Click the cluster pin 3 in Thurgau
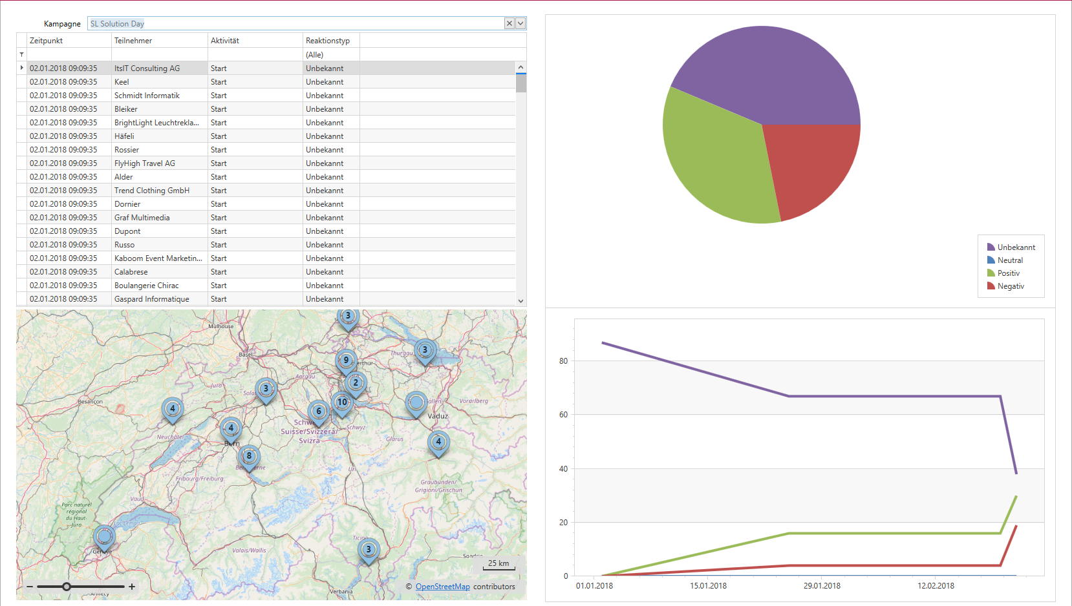The image size is (1072, 606). (x=425, y=351)
